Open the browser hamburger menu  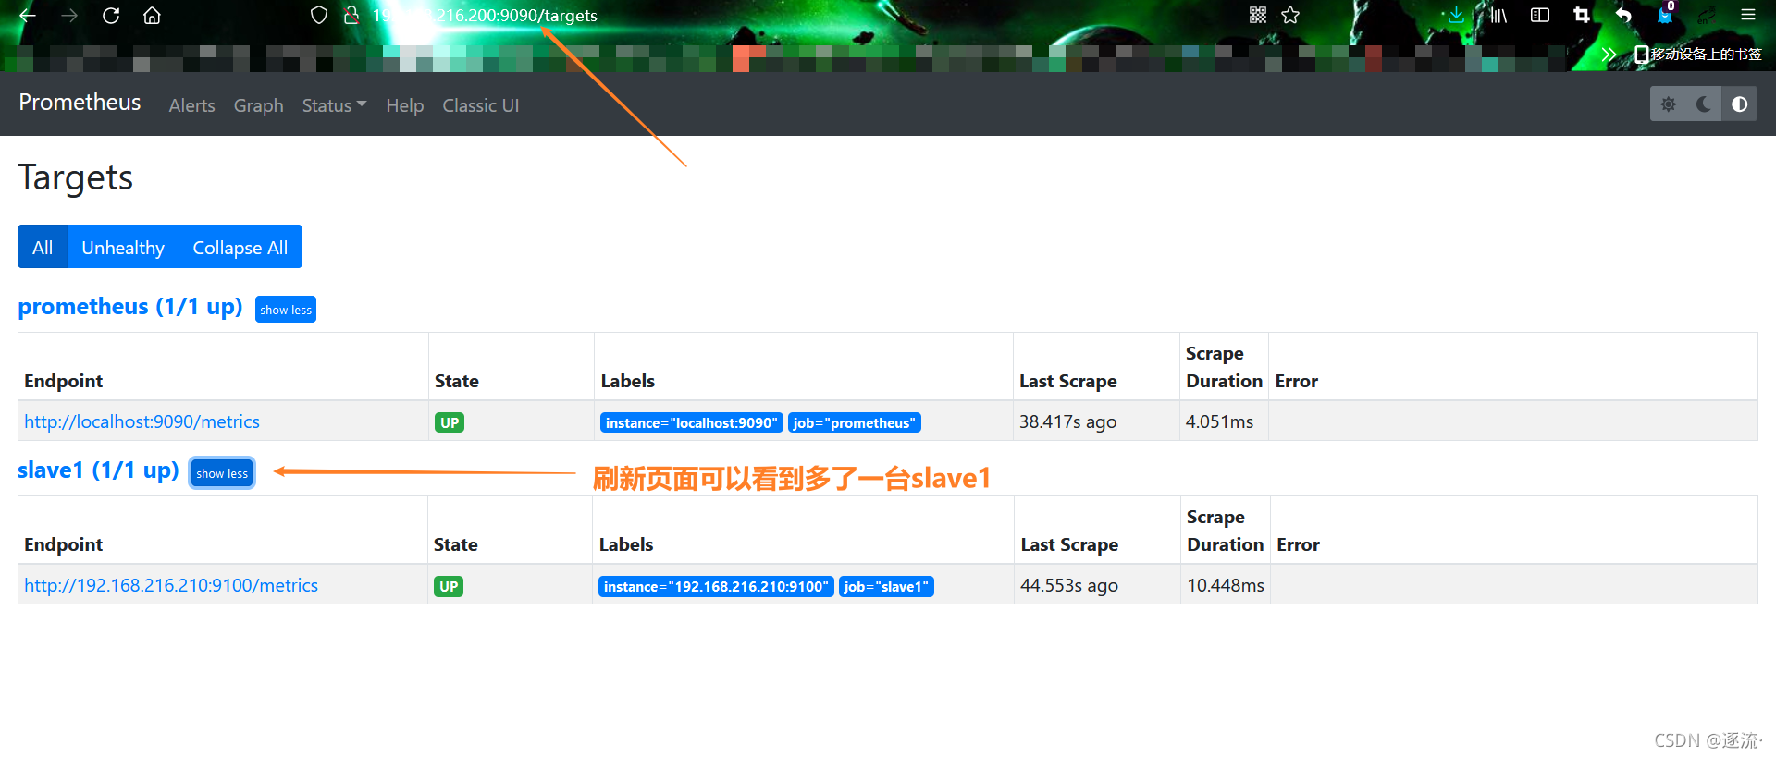click(1748, 15)
